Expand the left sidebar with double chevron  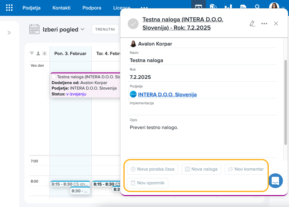tap(9, 33)
